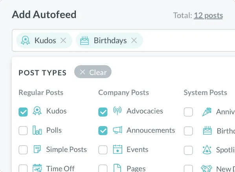
Task: Uncheck the Advocacies checkbox
Action: click(x=103, y=112)
